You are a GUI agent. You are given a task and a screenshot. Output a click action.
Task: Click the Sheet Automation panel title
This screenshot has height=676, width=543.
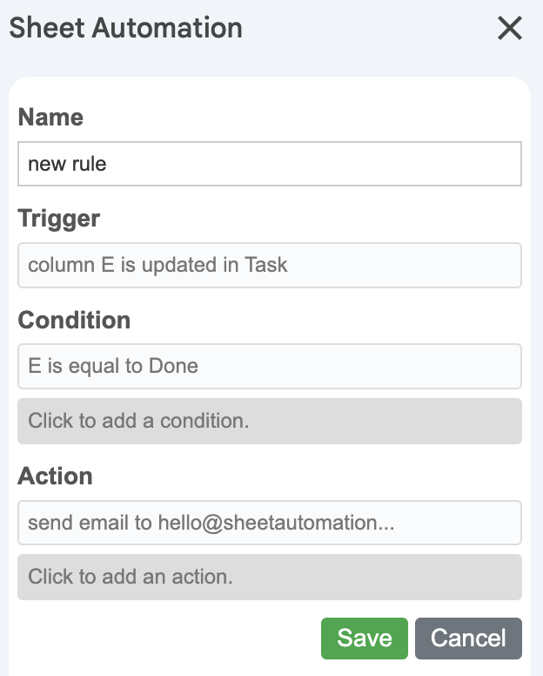click(x=125, y=28)
